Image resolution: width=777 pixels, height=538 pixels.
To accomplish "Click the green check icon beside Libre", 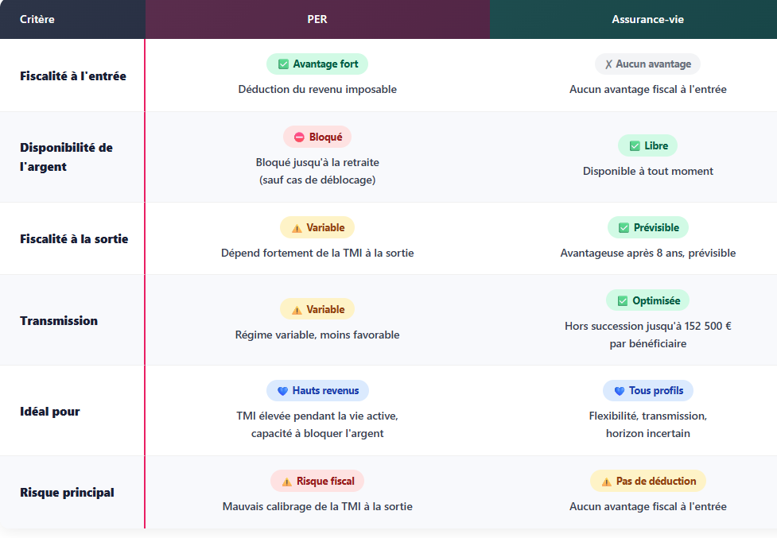I will [x=635, y=146].
